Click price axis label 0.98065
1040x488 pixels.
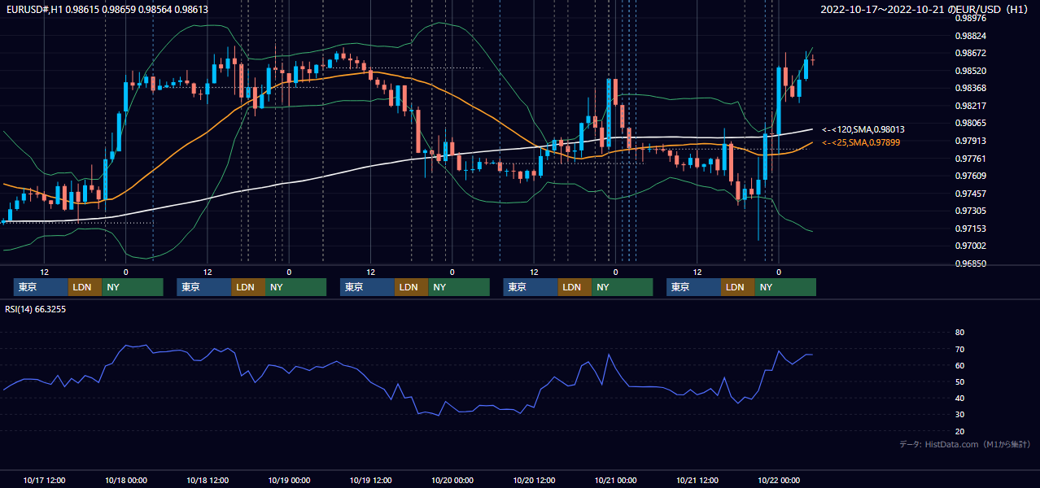click(971, 123)
